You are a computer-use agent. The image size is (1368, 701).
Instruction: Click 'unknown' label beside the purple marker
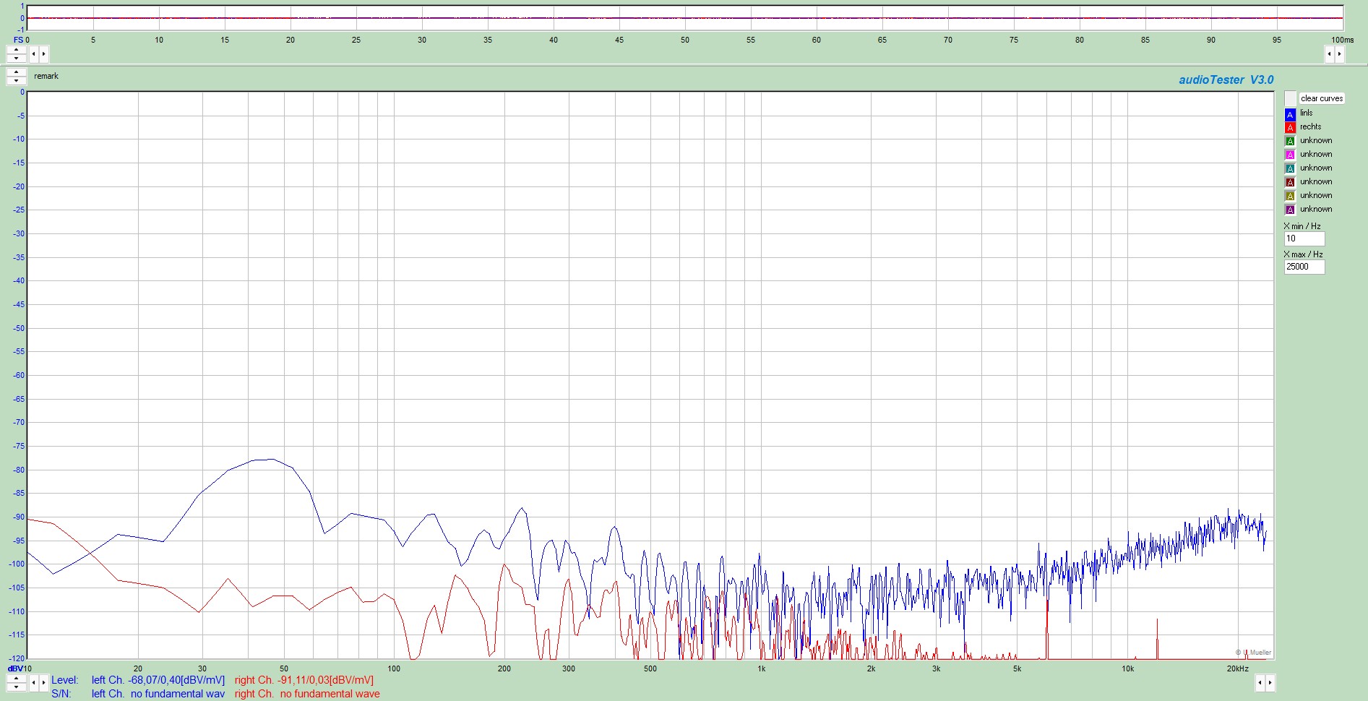point(1316,209)
